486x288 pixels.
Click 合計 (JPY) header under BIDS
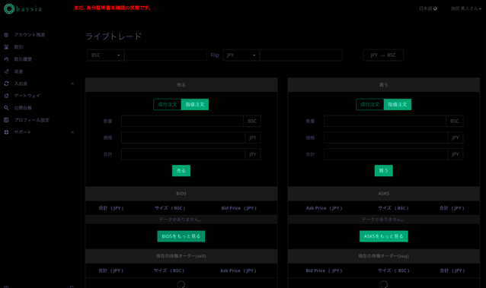click(111, 208)
